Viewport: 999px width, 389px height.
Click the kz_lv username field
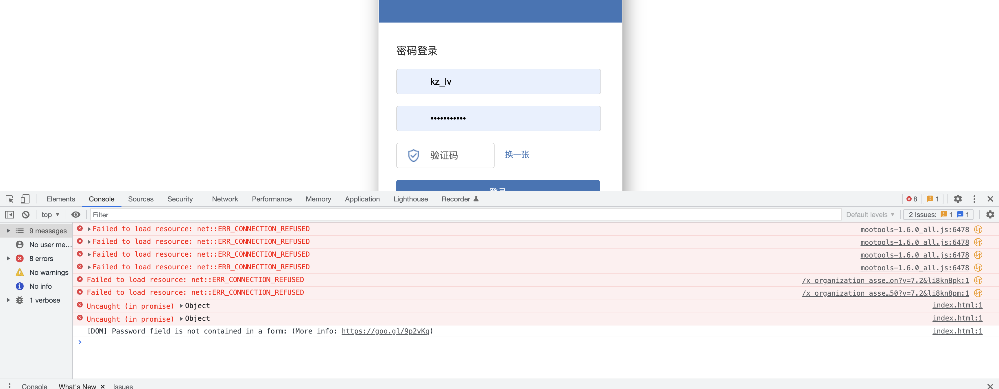click(498, 82)
